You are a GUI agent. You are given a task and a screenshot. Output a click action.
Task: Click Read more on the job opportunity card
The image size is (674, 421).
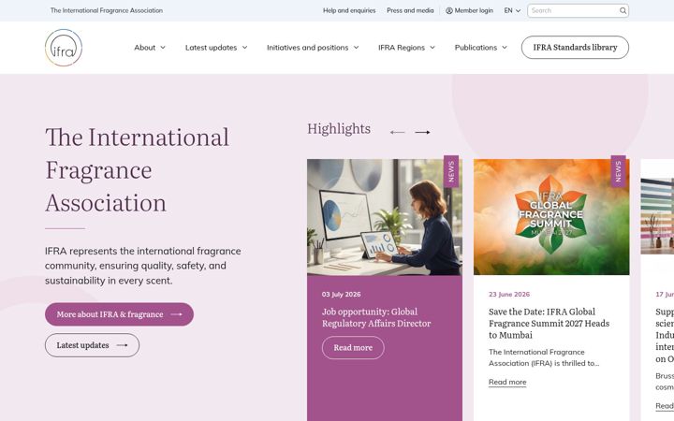tap(353, 347)
